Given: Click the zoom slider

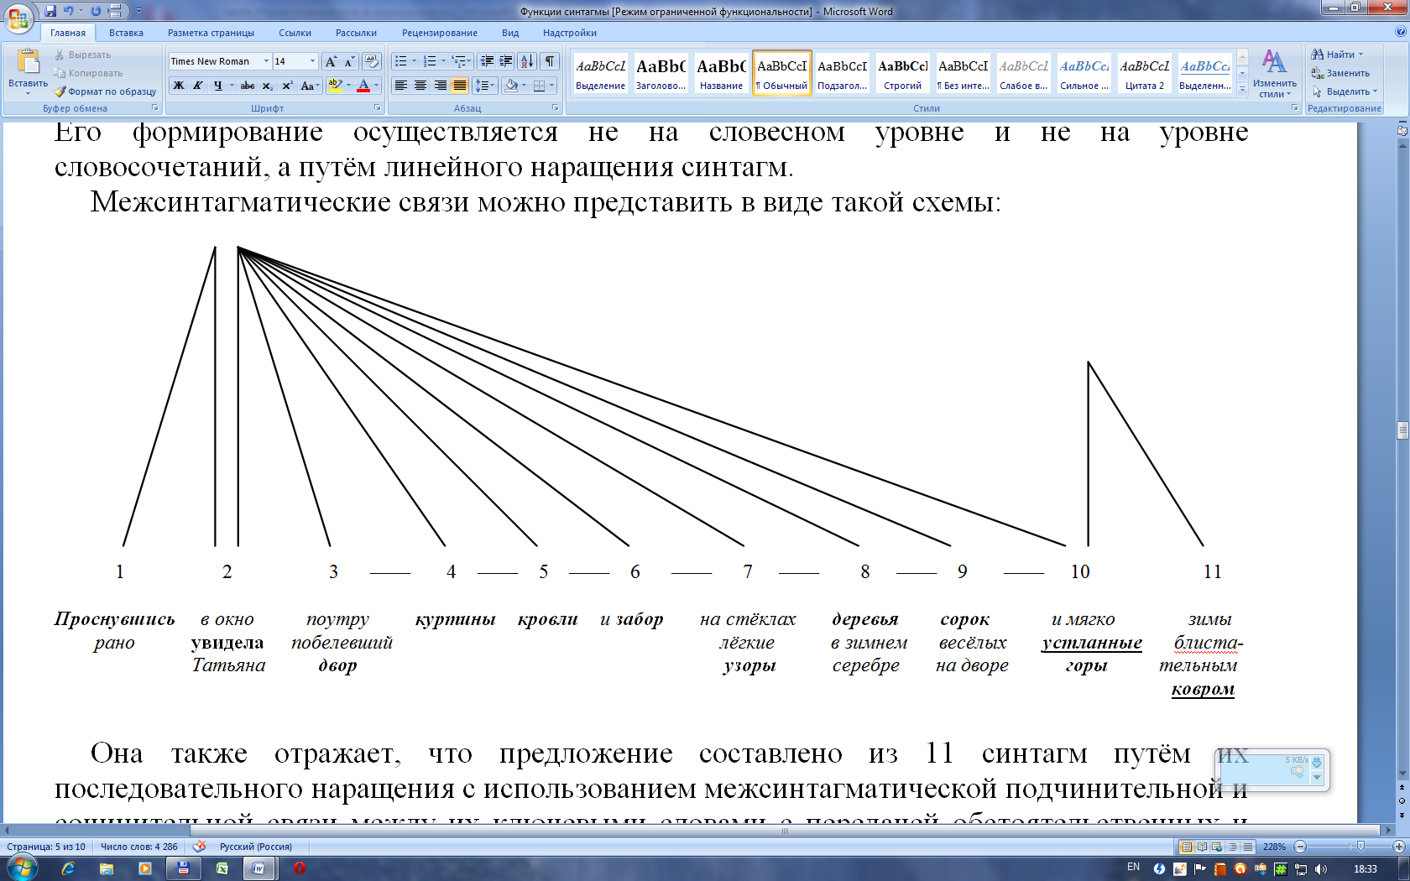Looking at the screenshot, I should point(1360,847).
